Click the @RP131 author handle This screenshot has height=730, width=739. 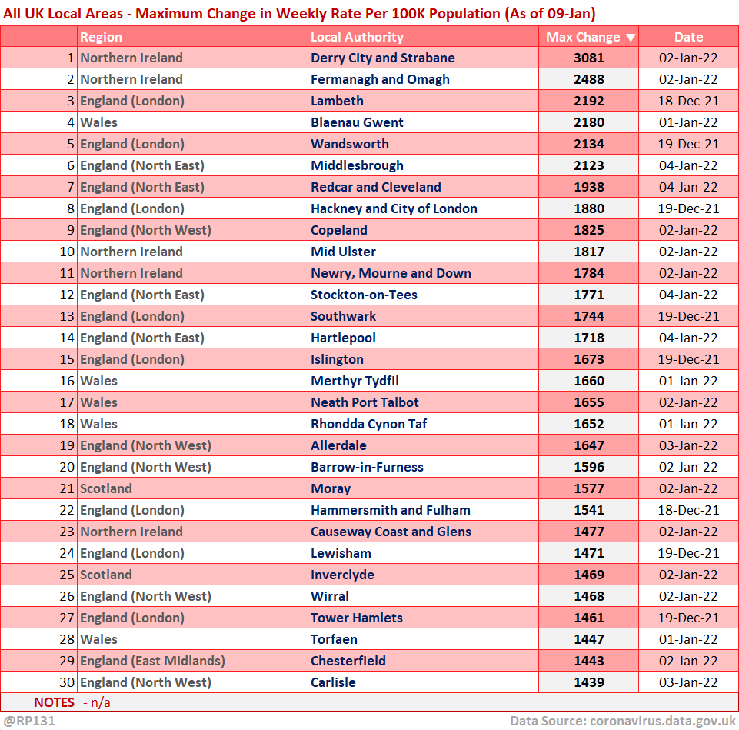tap(28, 721)
